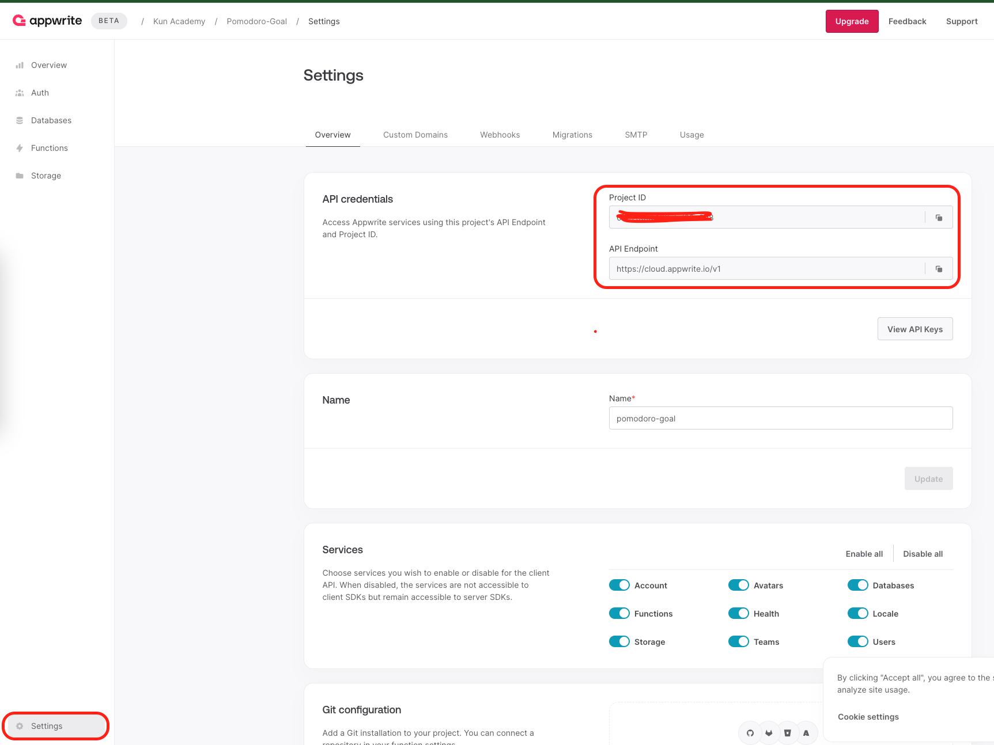The image size is (994, 745).
Task: Go to the Migrations tab
Action: pyautogui.click(x=572, y=135)
